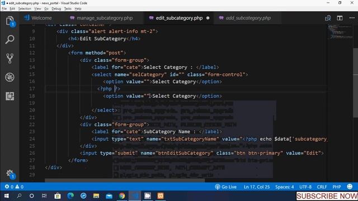Open the Tasks menu
358x201 pixels.
pos(68,9)
